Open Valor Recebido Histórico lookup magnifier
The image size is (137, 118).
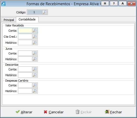(x=35, y=42)
